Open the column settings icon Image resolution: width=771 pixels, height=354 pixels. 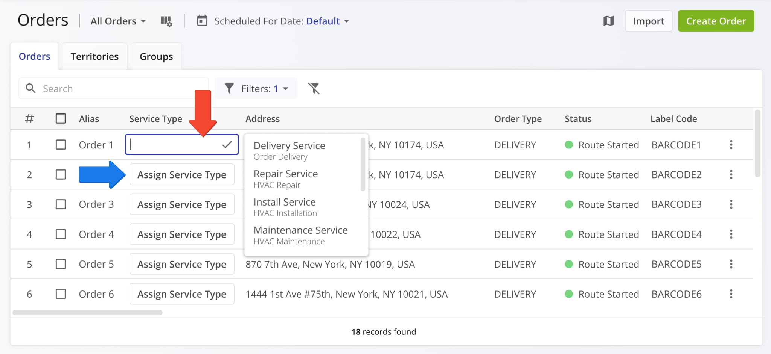click(x=166, y=21)
